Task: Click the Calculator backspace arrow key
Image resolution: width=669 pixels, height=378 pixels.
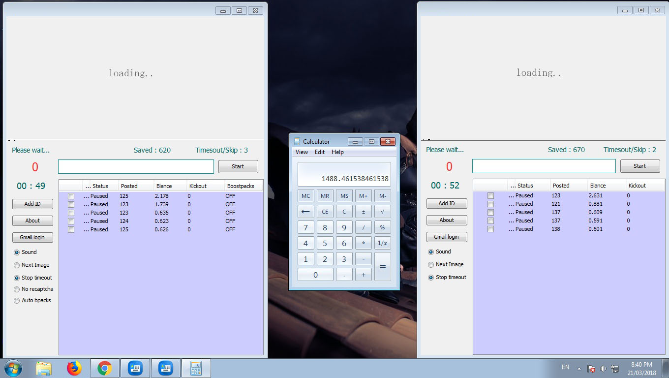Action: 305,212
